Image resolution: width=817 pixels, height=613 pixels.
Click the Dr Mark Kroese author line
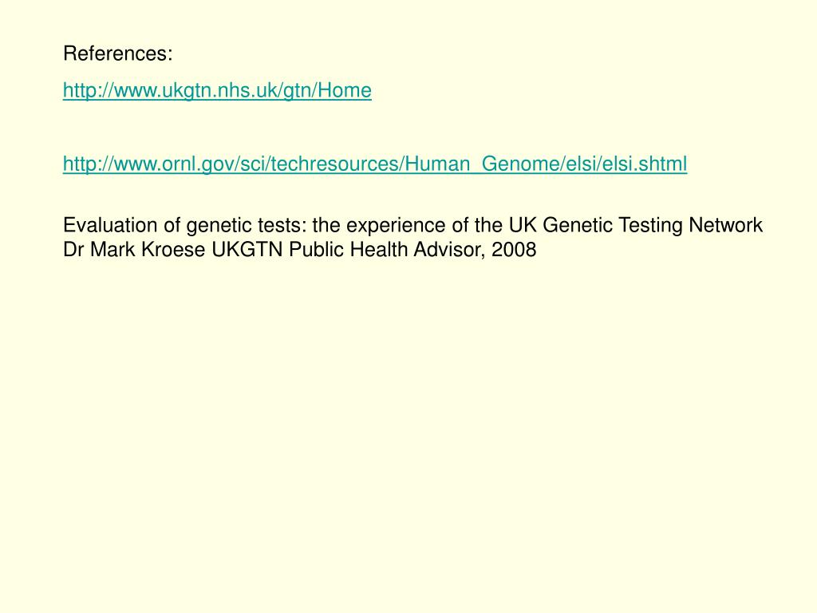tap(300, 249)
